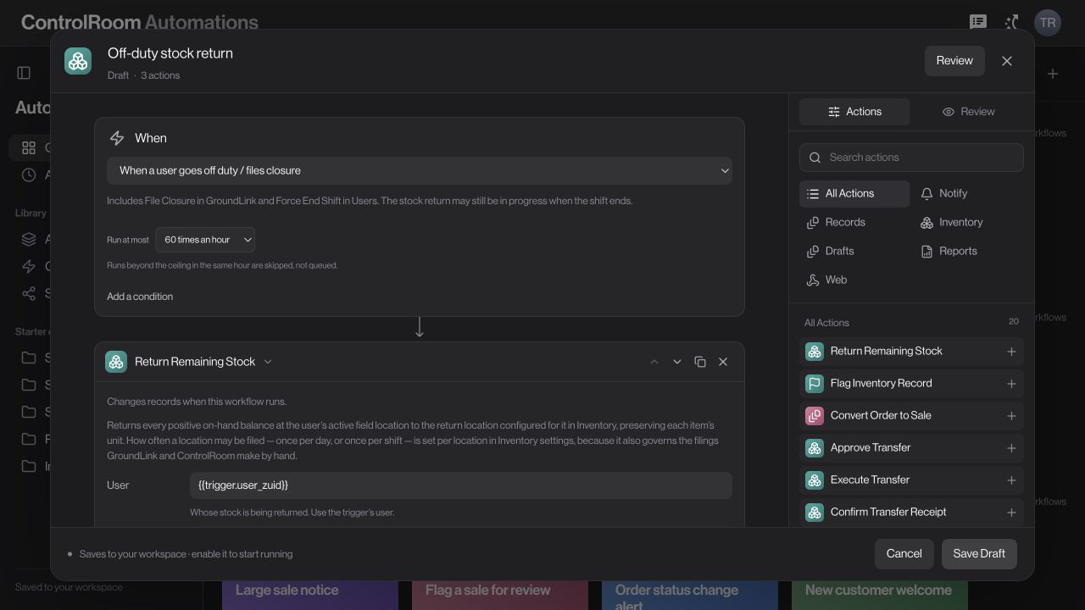Viewport: 1085px width, 610px height.
Task: Switch to the Actions tab
Action: (854, 112)
